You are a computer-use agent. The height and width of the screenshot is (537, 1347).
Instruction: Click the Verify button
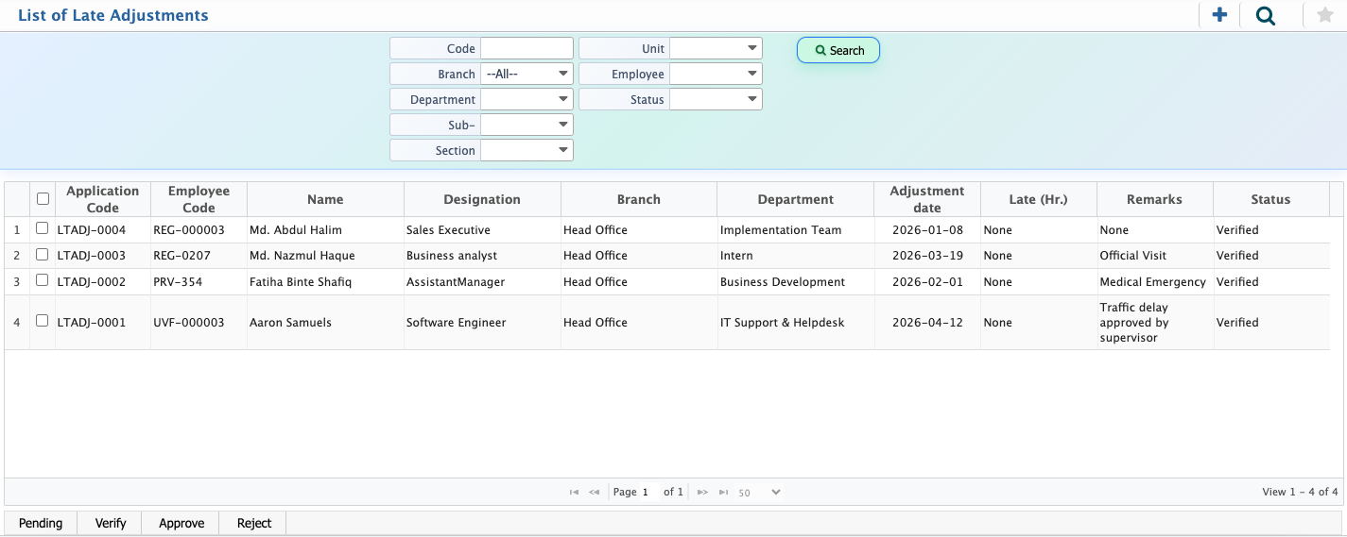tap(111, 523)
